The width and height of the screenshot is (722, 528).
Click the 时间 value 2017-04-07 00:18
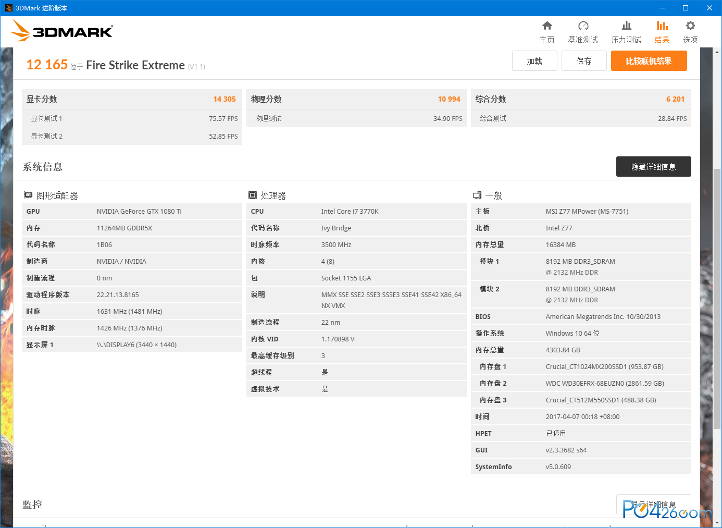(x=571, y=416)
